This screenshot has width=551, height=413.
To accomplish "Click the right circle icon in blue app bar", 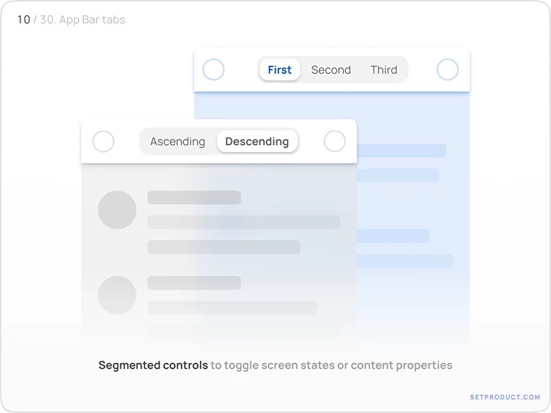I will click(x=447, y=70).
